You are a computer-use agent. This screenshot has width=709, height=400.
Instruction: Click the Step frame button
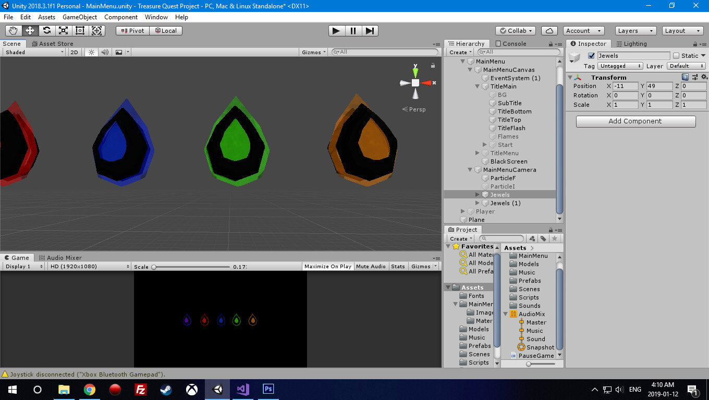point(370,31)
